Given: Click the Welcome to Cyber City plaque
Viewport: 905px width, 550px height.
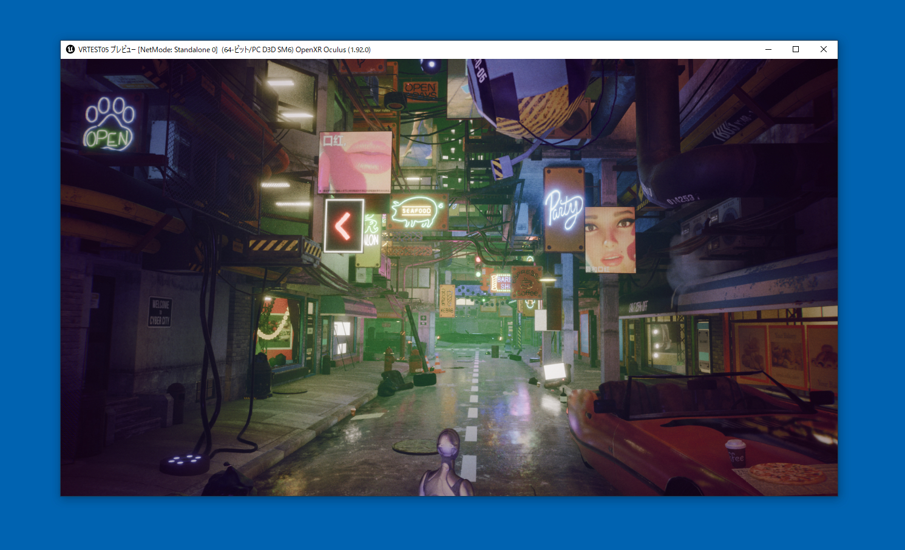Looking at the screenshot, I should click(x=160, y=311).
